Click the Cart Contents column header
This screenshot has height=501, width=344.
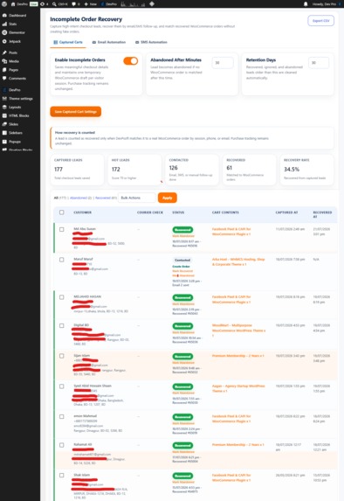click(225, 212)
